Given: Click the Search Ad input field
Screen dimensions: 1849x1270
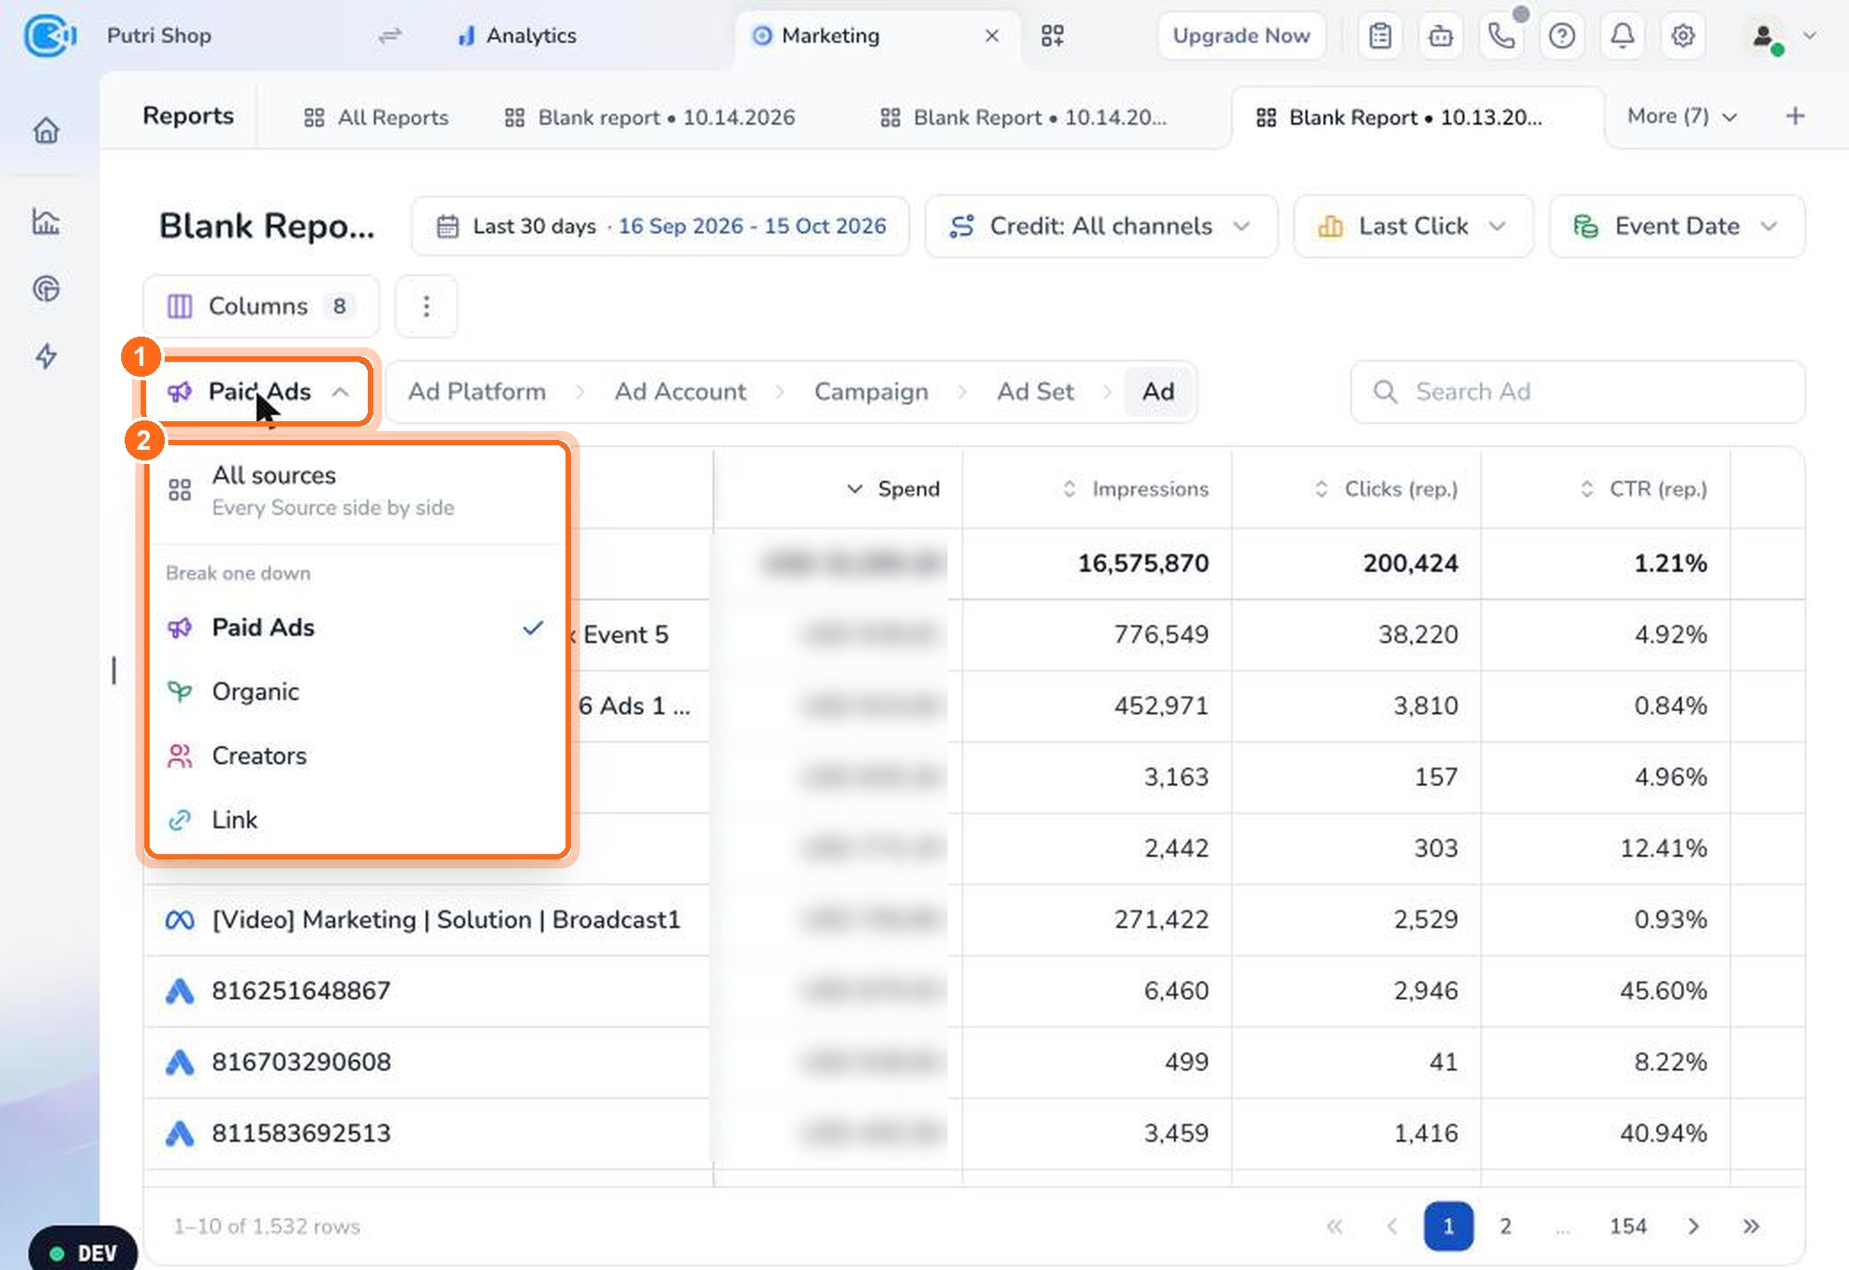Looking at the screenshot, I should click(1577, 392).
